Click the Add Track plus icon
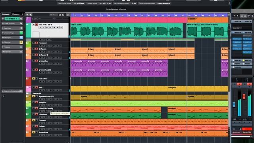Screen dimensions: 254x143 pos(27,15)
